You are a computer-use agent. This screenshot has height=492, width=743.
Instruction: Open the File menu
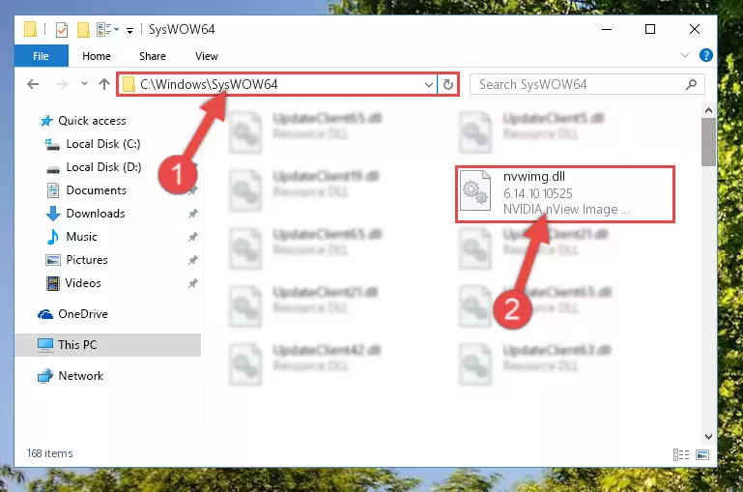click(x=41, y=56)
